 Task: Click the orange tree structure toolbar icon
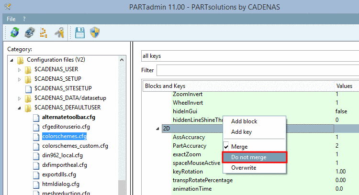coord(44,32)
